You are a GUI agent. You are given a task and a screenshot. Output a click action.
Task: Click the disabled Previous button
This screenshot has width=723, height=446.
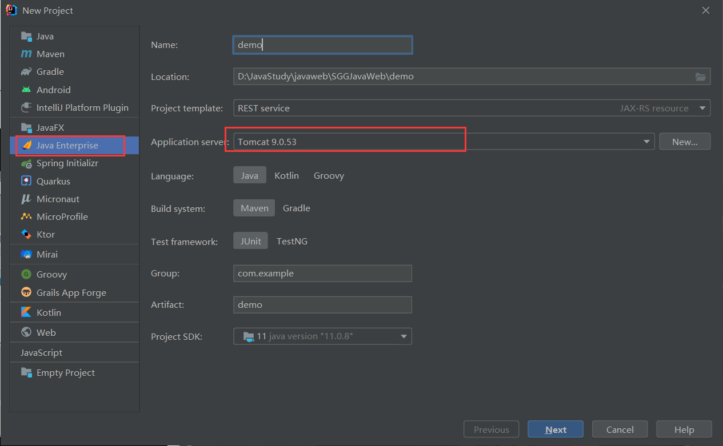tap(491, 429)
